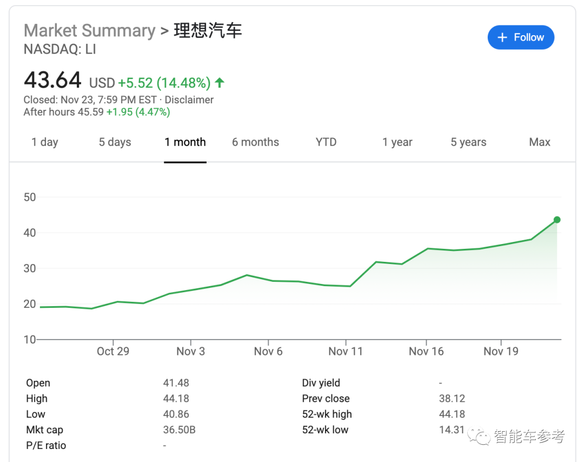Click the 30 y-axis label
Viewport: 584px width, 462px height.
coord(30,268)
